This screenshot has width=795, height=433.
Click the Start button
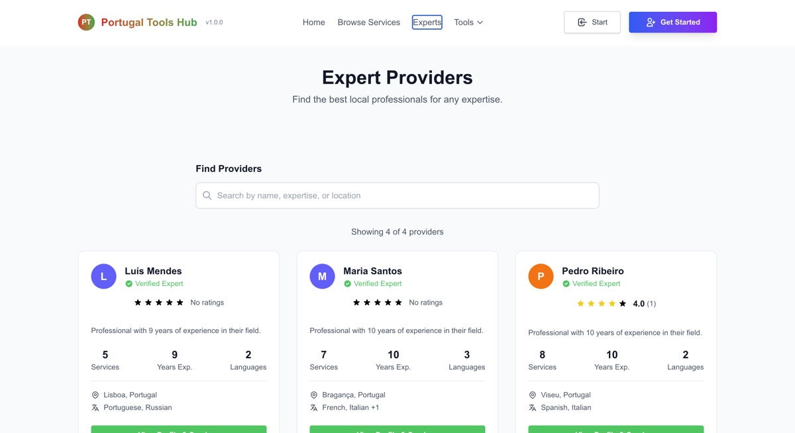click(592, 23)
